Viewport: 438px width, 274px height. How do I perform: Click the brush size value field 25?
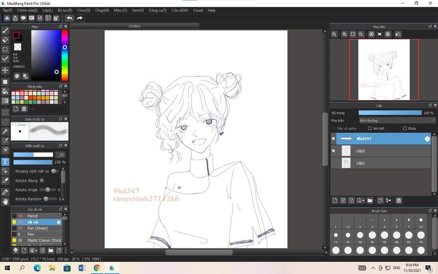point(61,155)
